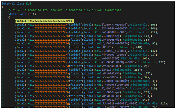Click the highlighted ZZZZZZZZZZZZZZZZZZZZr() call
Screen dimensions: 176x109
tap(44, 21)
